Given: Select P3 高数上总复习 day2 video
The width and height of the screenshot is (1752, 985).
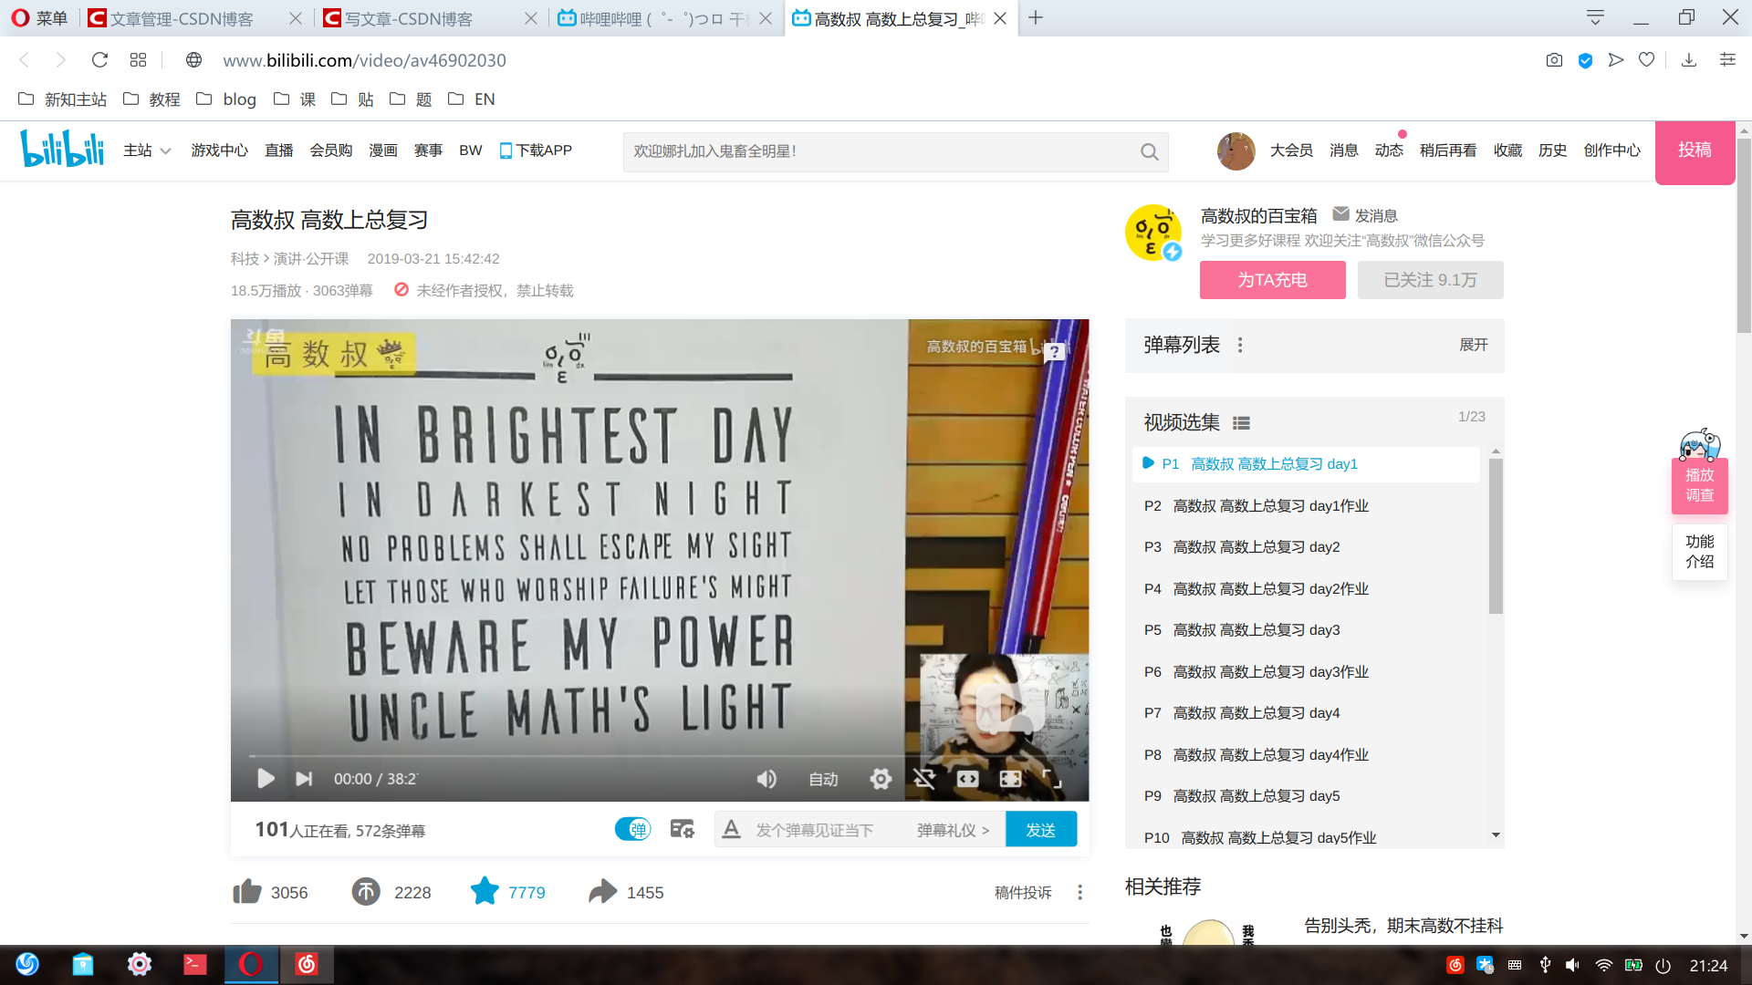Looking at the screenshot, I should 1256,547.
